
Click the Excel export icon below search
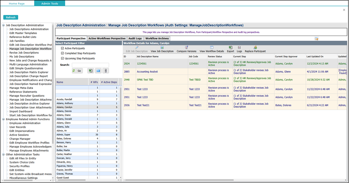click(x=90, y=71)
